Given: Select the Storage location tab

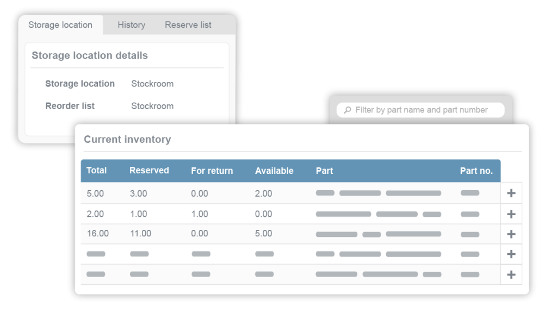Looking at the screenshot, I should 60,24.
